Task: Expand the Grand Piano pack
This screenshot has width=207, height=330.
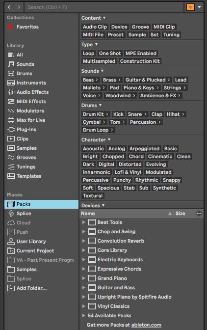Action: coord(84,278)
